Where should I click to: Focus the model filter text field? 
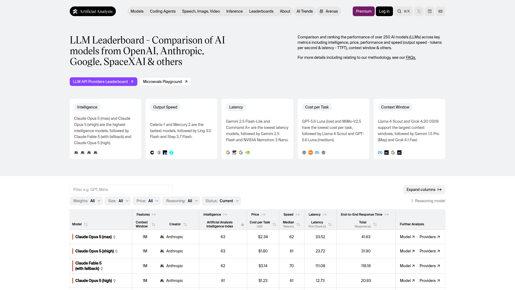point(121,190)
